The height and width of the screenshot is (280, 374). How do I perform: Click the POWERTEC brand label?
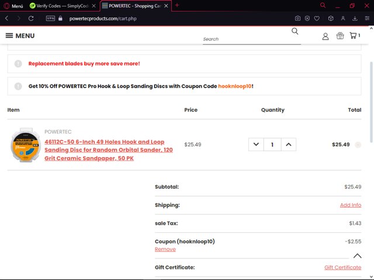(58, 132)
